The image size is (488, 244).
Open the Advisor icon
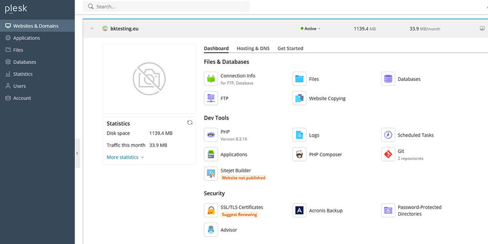tap(211, 230)
